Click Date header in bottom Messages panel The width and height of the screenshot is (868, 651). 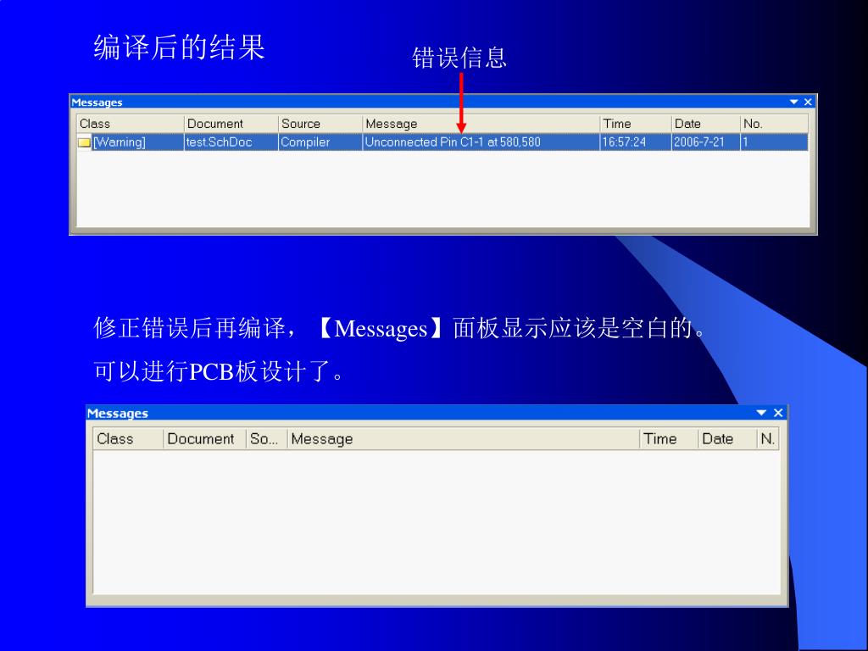726,439
